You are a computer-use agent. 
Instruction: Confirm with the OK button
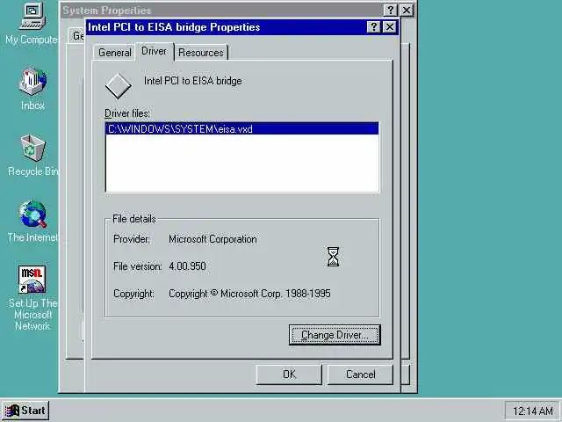click(x=289, y=375)
